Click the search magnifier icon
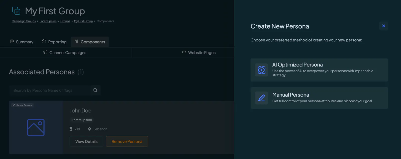This screenshot has width=401, height=159. coord(95,90)
